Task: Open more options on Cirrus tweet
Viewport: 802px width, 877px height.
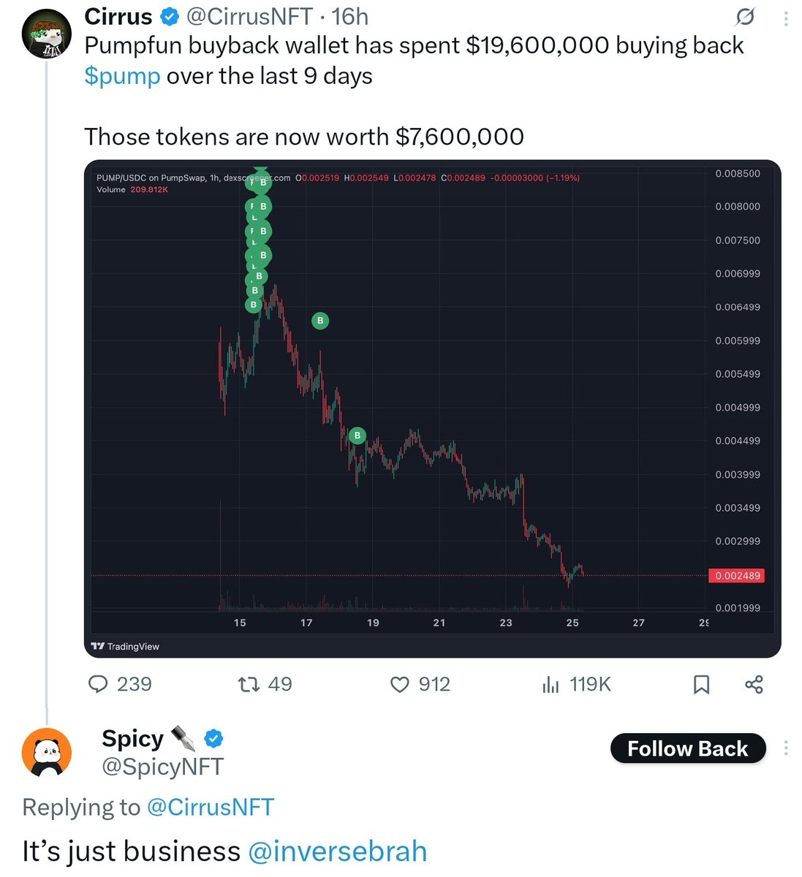Action: click(786, 17)
